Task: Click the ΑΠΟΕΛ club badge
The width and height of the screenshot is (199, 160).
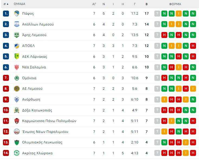Action: coord(17,46)
